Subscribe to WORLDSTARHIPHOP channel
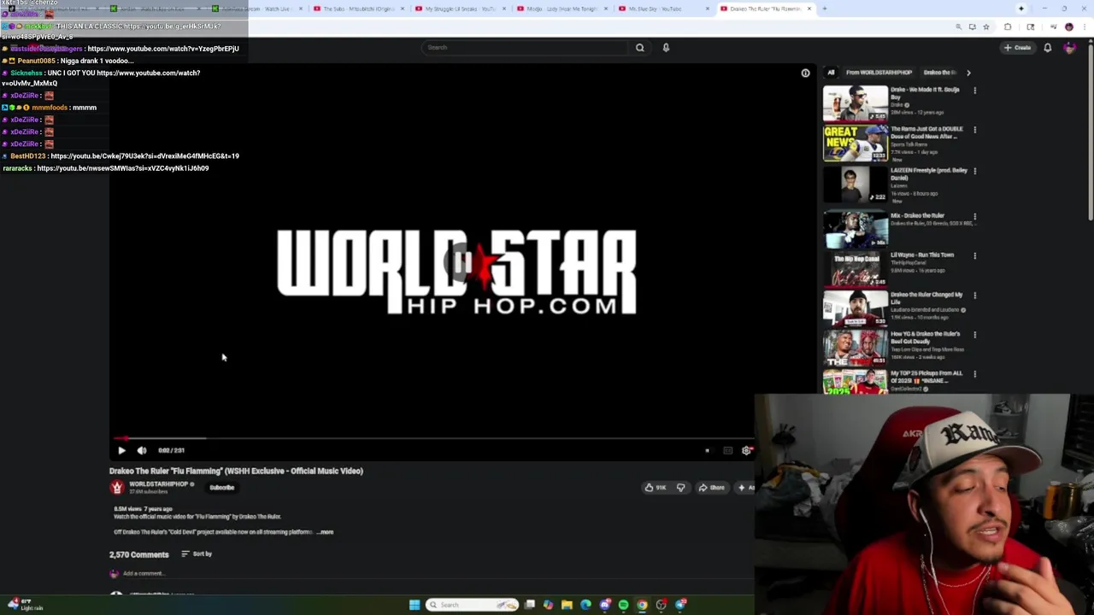 point(221,488)
